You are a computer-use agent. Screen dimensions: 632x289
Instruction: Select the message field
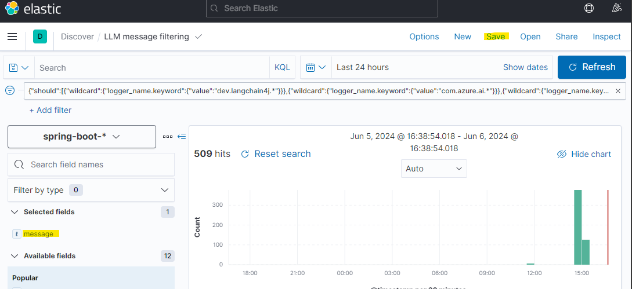(38, 234)
